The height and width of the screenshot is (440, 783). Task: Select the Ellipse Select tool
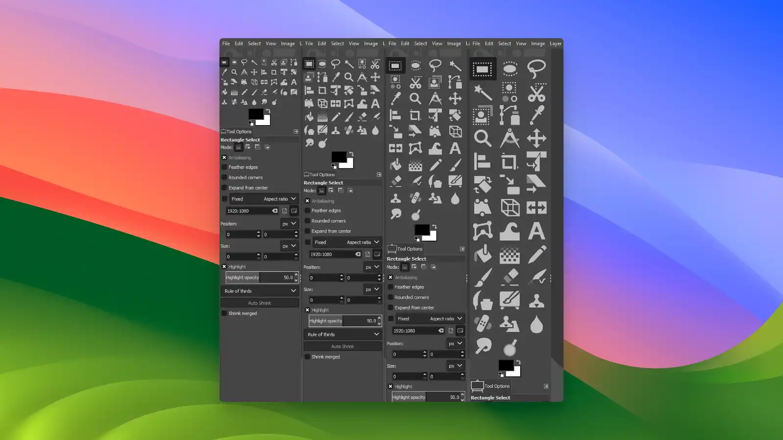pos(510,68)
